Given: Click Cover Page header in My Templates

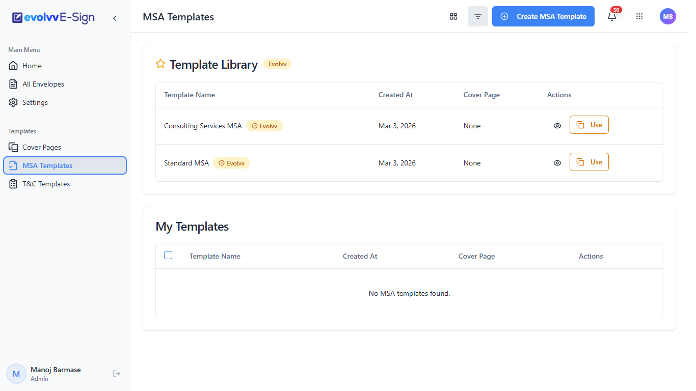Looking at the screenshot, I should click(477, 256).
